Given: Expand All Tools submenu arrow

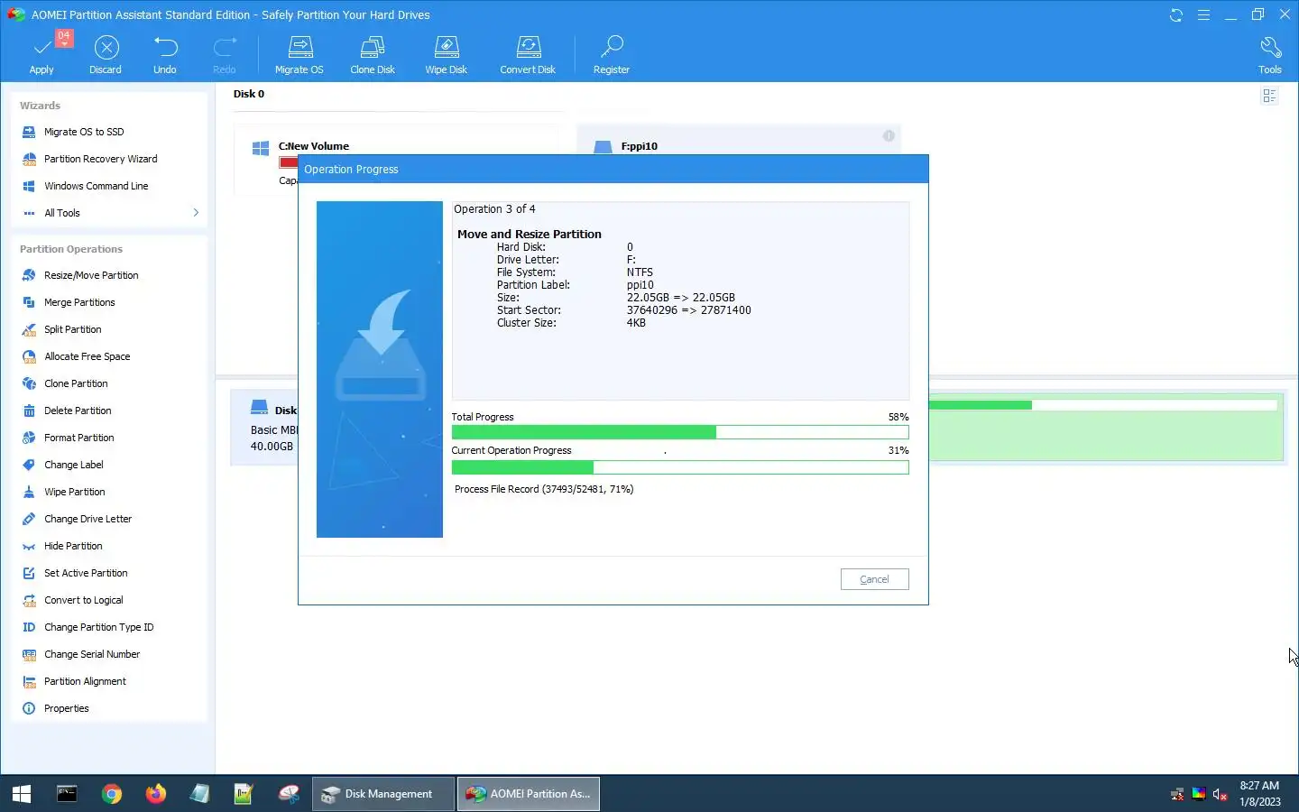Looking at the screenshot, I should 196,213.
